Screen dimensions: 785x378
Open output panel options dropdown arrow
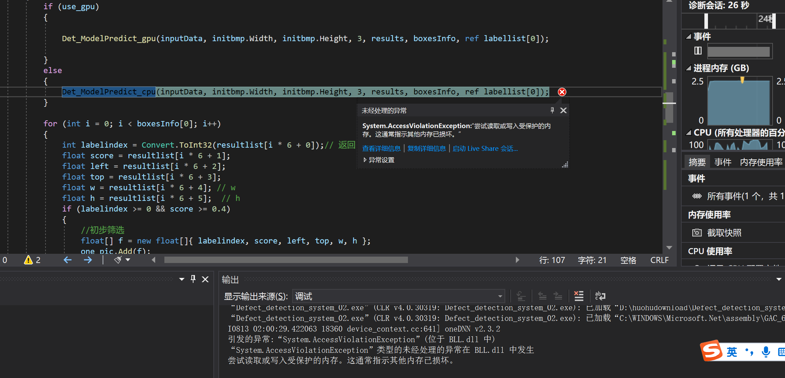[779, 279]
